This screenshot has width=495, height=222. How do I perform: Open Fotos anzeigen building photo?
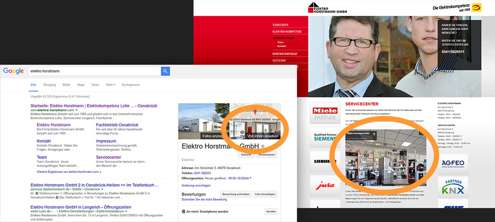[x=203, y=121]
